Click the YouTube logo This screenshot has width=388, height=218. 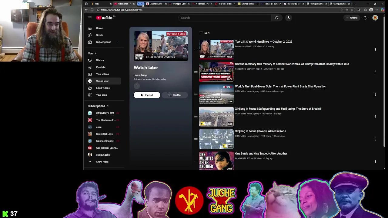pos(104,18)
